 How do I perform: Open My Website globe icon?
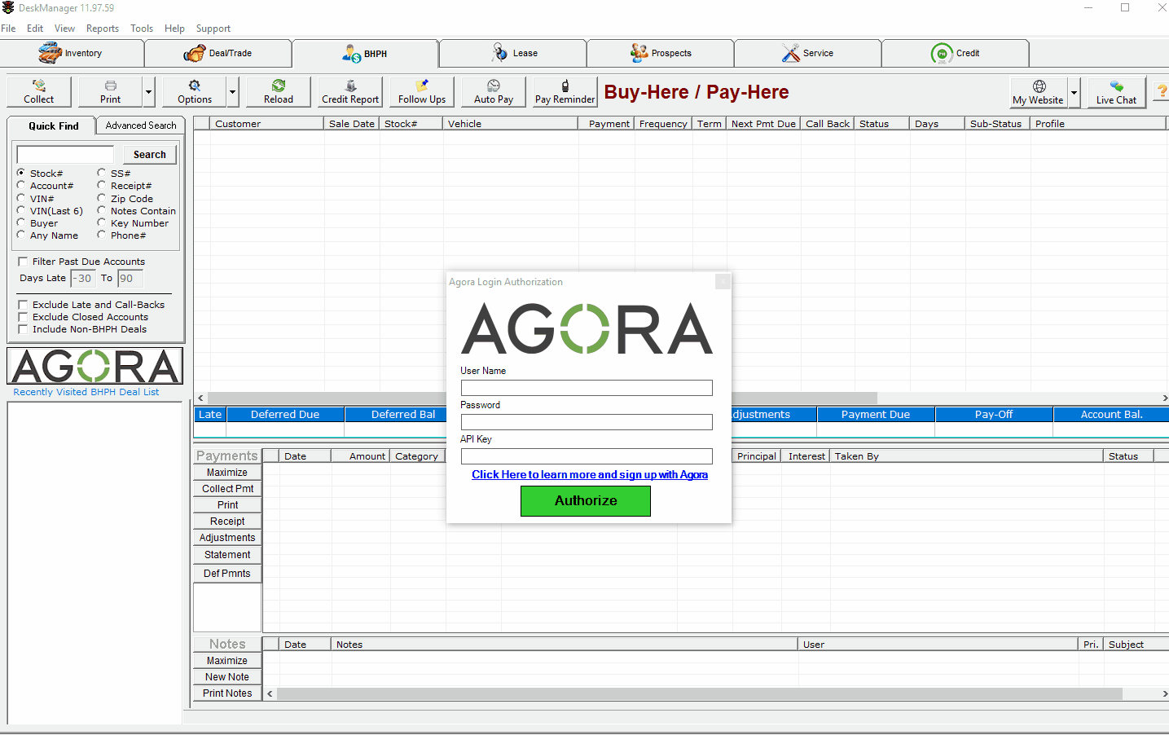pos(1039,86)
